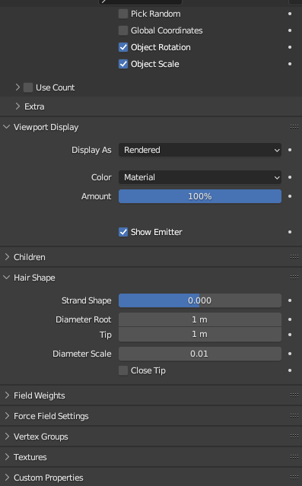Uncheck the Object Rotation checkbox
The image size is (302, 486).
point(123,47)
